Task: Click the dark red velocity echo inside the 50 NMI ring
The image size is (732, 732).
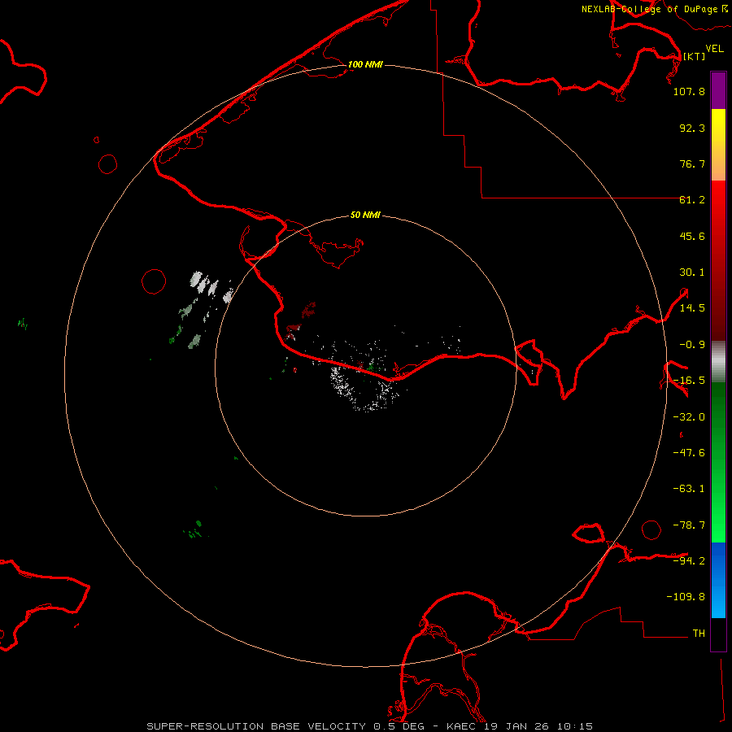Action: click(x=308, y=310)
